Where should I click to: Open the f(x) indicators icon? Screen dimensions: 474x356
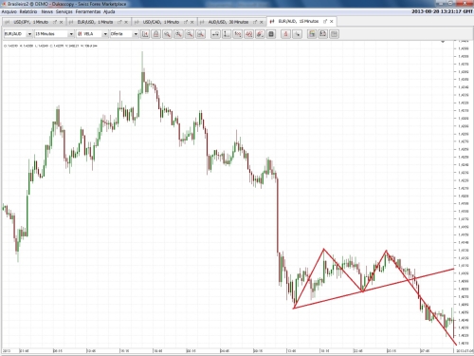[238, 34]
